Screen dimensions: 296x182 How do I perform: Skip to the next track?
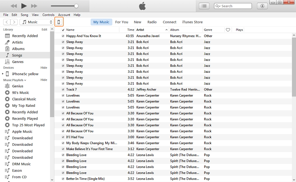click(34, 6)
